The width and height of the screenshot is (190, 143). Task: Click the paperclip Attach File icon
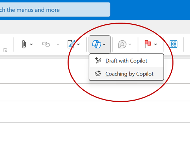[x=24, y=44]
